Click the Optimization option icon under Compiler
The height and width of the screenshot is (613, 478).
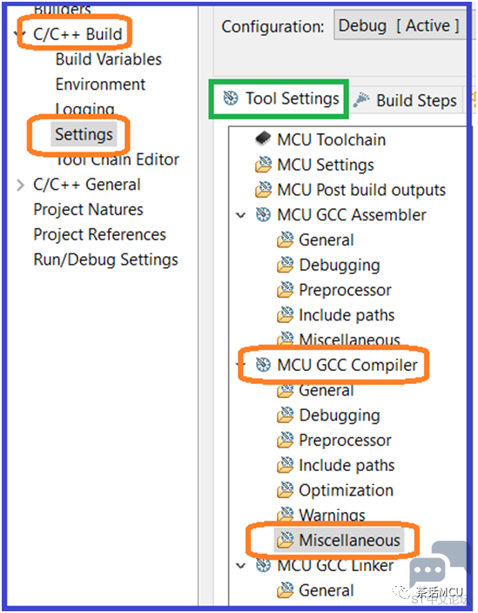[x=285, y=490]
